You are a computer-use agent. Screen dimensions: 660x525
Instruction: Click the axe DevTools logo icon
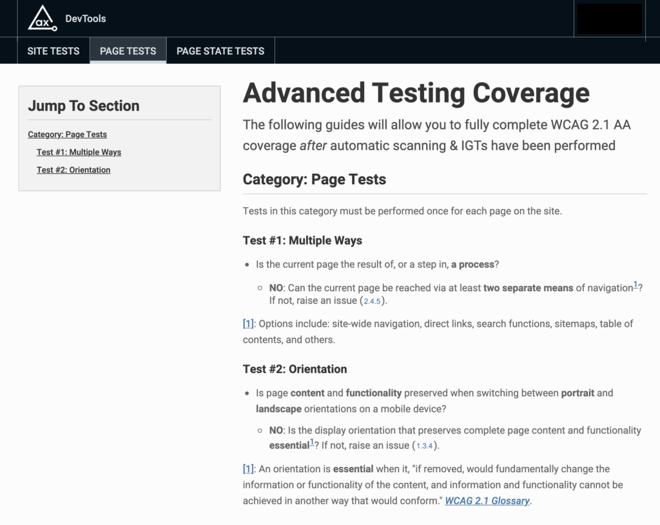(41, 18)
